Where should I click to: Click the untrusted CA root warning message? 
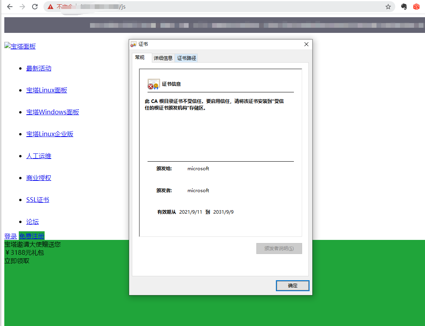tap(214, 104)
